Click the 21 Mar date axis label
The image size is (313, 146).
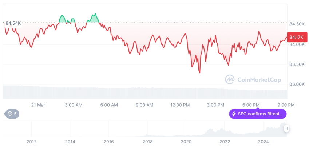pyautogui.click(x=38, y=105)
